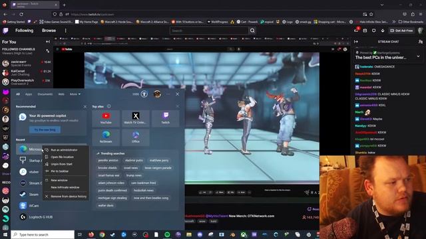Screen dimensions: 426x239
Task: Choose New InPrivate window
Action: [x=65, y=187]
